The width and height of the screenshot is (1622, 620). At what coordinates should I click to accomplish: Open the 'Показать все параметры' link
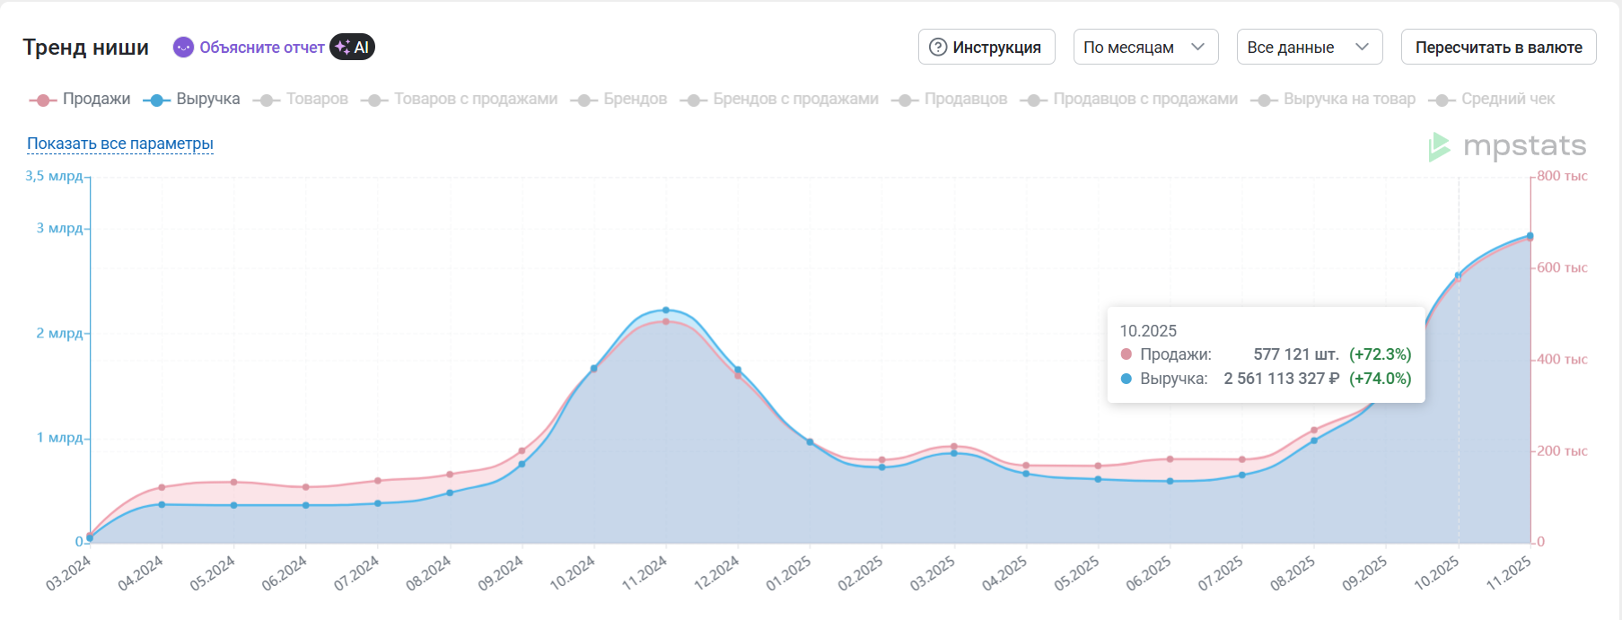point(120,144)
